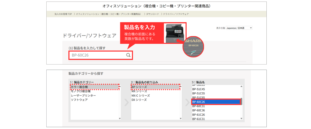This screenshot has width=311, height=129.
Task: Select BP-51C55 in product list
Action: click(x=199, y=93)
